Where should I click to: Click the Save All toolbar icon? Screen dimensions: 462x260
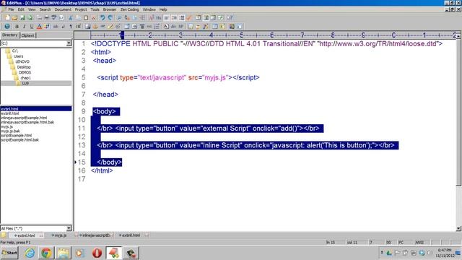[30, 17]
